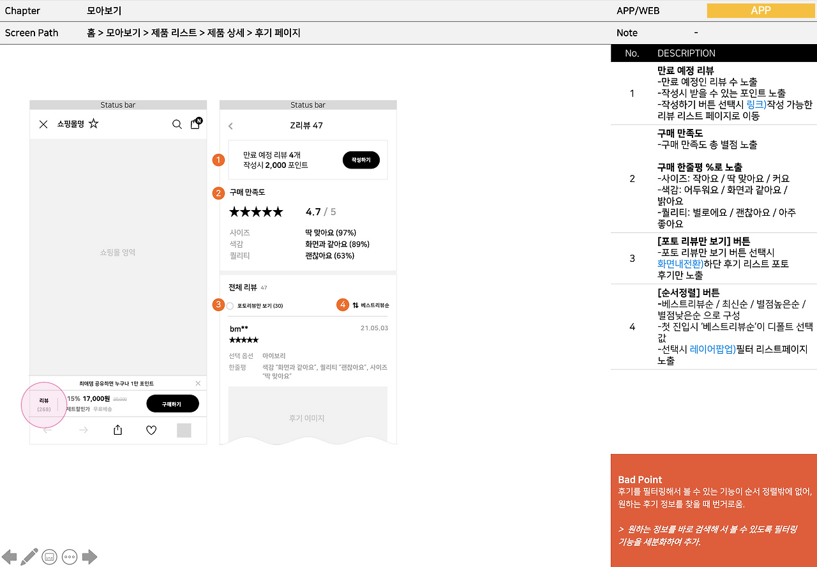Click 모아보기 in the Screen Path breadcrumb
This screenshot has height=567, width=817.
123,33
